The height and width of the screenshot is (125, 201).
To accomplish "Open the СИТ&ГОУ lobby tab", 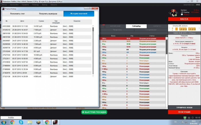I will [157, 26].
